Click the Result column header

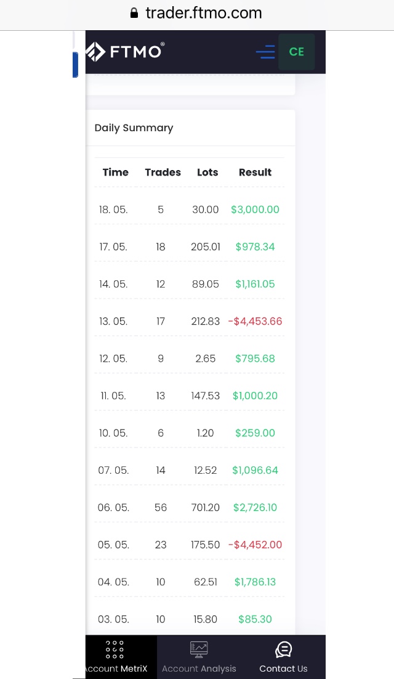[x=255, y=173]
